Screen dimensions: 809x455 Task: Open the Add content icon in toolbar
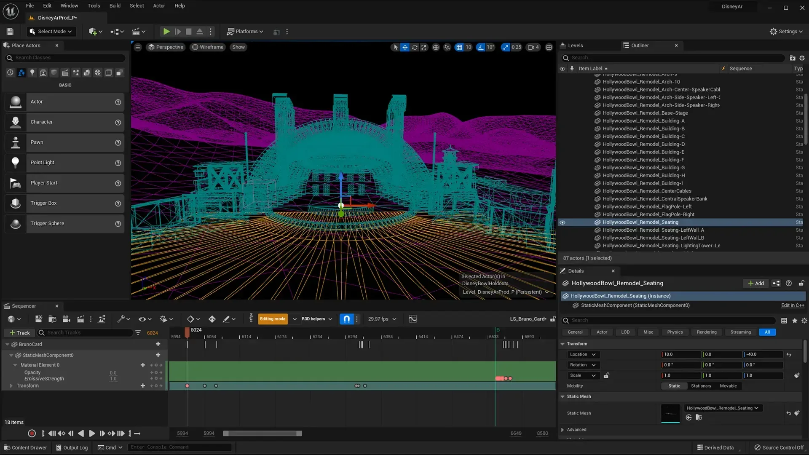tap(95, 32)
